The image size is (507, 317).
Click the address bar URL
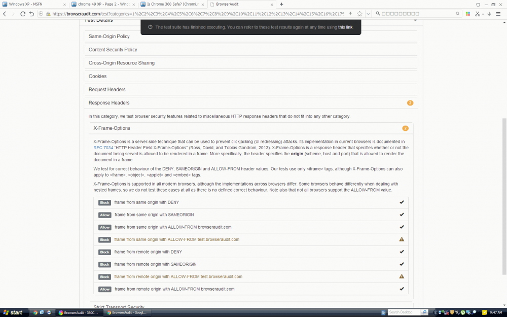[198, 14]
